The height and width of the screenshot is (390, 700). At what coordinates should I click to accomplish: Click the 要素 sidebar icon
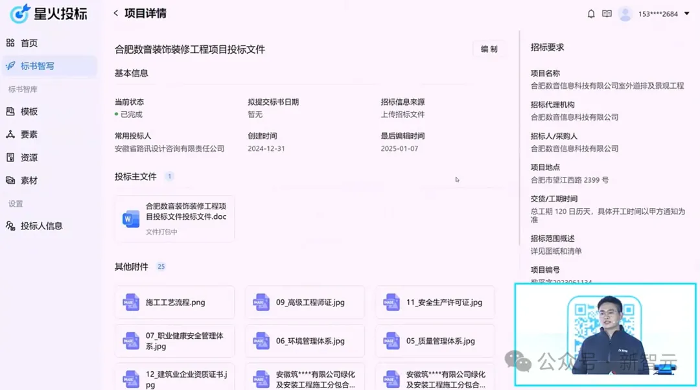click(x=10, y=134)
